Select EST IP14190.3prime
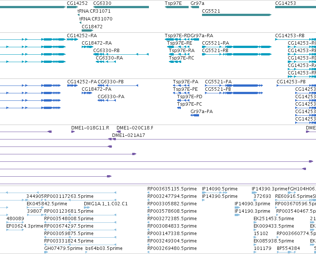 253,211
